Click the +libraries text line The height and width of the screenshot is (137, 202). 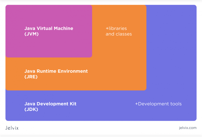[116, 29]
